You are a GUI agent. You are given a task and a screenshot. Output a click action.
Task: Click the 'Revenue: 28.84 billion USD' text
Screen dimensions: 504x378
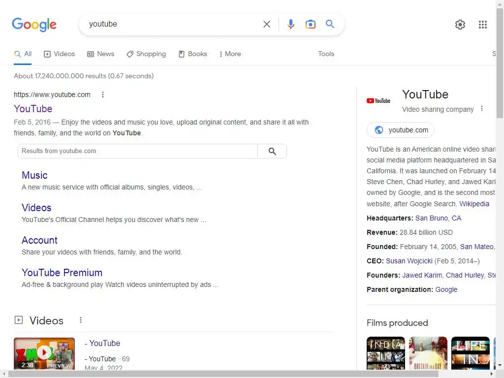tap(409, 232)
